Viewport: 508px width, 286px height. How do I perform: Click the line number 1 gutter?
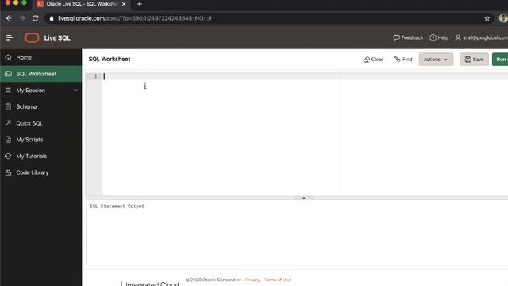pyautogui.click(x=94, y=76)
